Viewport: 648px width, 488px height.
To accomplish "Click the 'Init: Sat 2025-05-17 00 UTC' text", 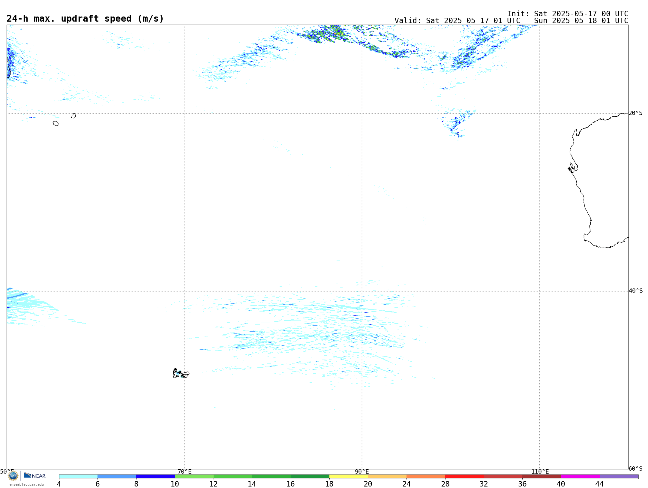I will point(568,14).
